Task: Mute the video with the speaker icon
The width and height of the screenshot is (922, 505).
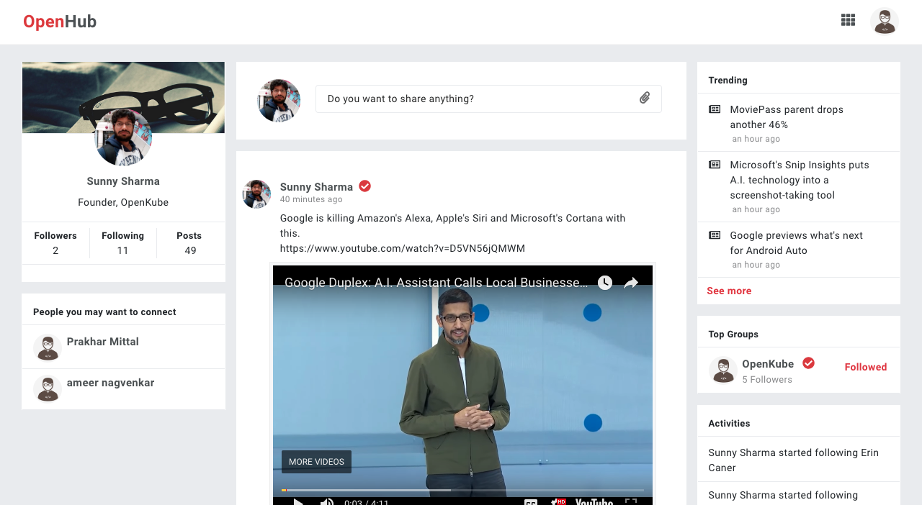Action: pyautogui.click(x=327, y=501)
